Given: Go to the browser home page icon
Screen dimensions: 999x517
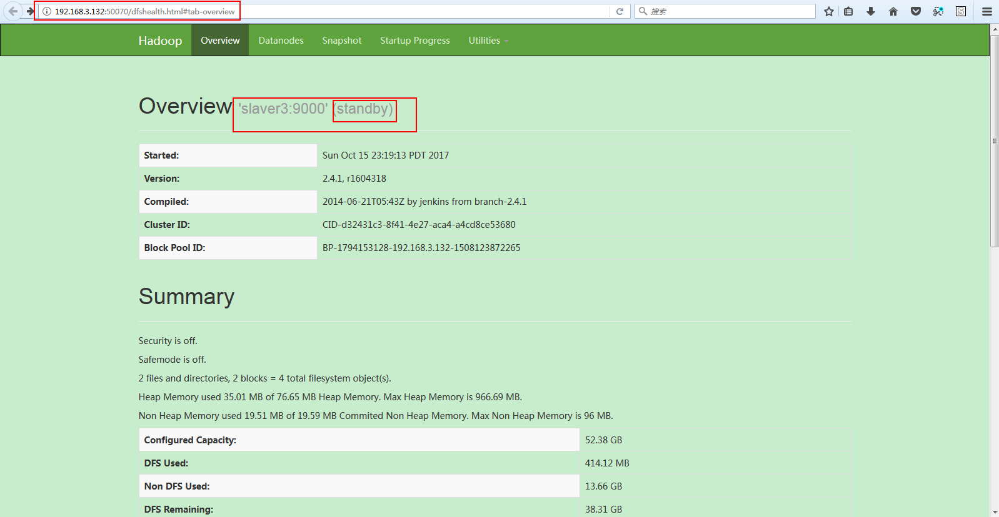Looking at the screenshot, I should point(893,11).
